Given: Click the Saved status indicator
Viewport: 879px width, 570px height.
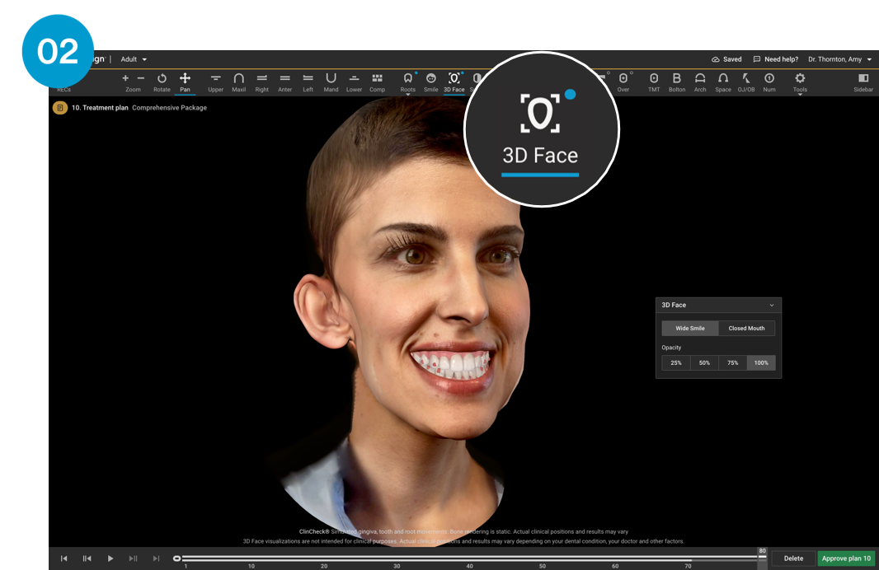Looking at the screenshot, I should click(726, 59).
